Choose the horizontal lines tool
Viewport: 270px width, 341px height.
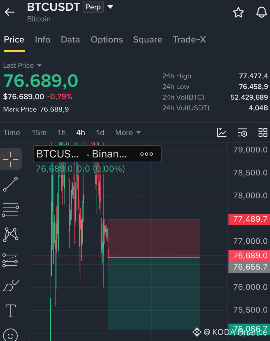[x=10, y=210]
